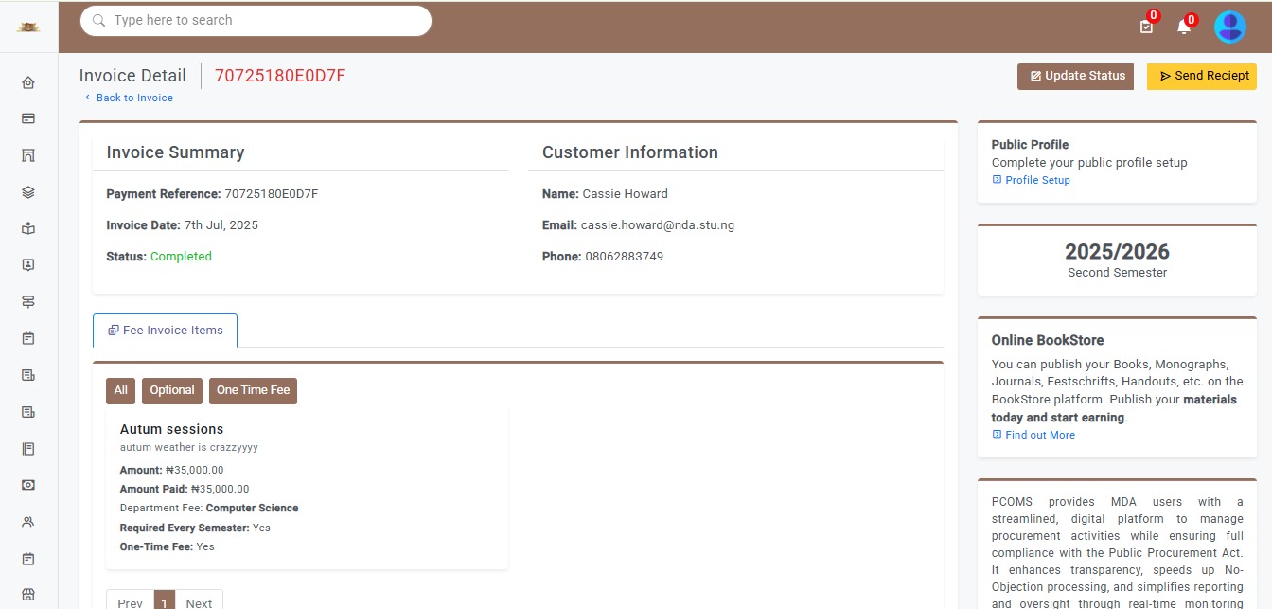This screenshot has height=609, width=1272.
Task: Select the Fee Invoice Items tab
Action: click(x=166, y=331)
